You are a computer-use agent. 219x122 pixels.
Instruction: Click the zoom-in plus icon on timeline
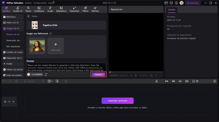click(215, 81)
